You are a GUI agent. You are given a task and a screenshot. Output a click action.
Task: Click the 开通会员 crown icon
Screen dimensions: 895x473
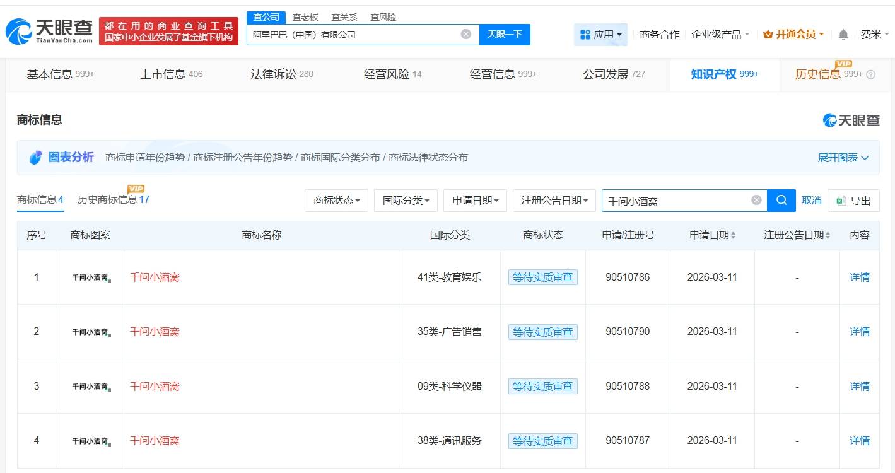768,35
